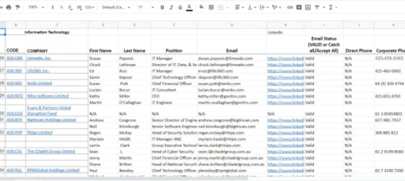The image size is (405, 181).
Task: Open the Borders tool
Action: [211, 7]
